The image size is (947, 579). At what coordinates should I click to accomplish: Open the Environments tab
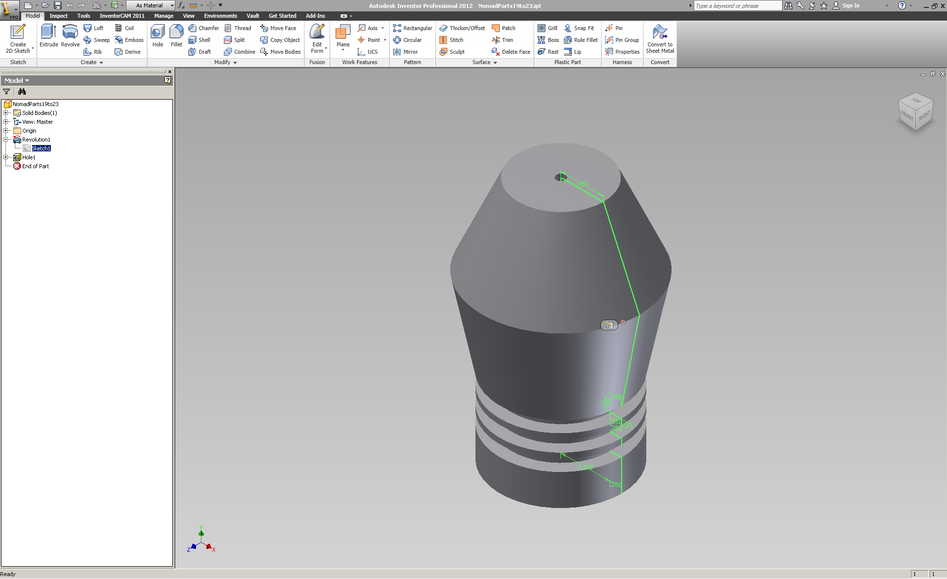[x=220, y=16]
